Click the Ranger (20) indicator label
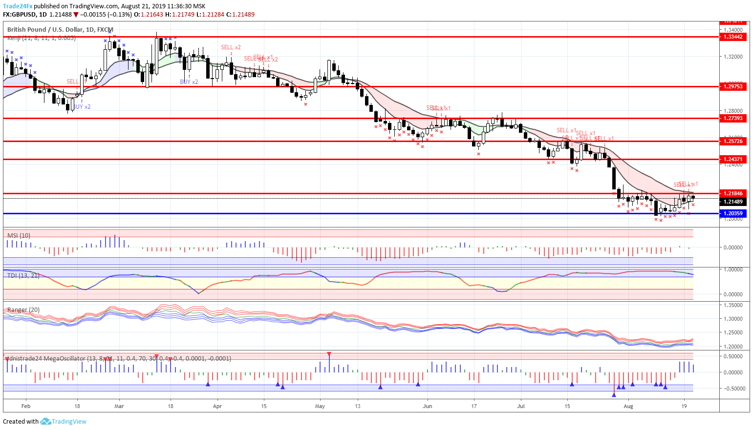 point(23,310)
